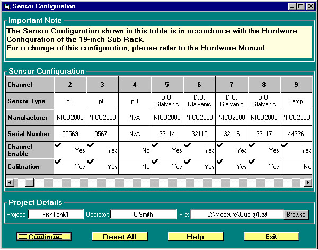Toggle Calibration checkmark for channel 7
318x250 pixels.
click(x=220, y=162)
